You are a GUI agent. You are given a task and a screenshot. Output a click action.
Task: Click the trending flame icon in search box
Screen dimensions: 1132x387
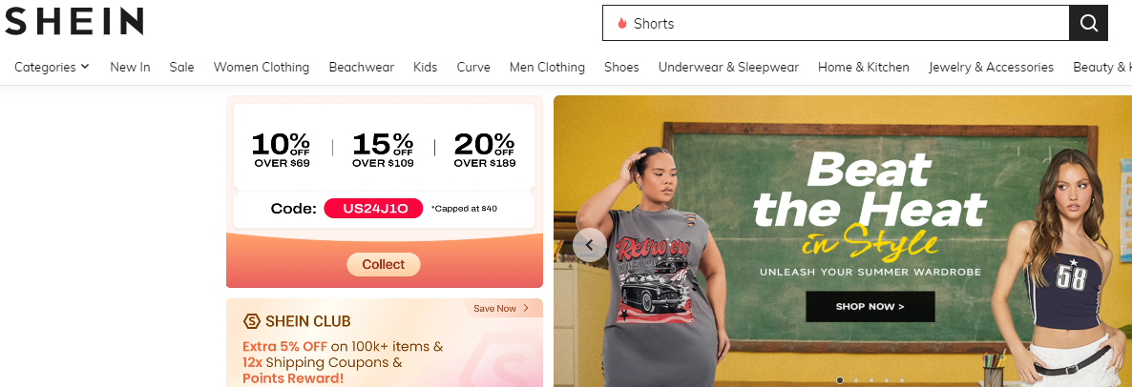pos(621,23)
